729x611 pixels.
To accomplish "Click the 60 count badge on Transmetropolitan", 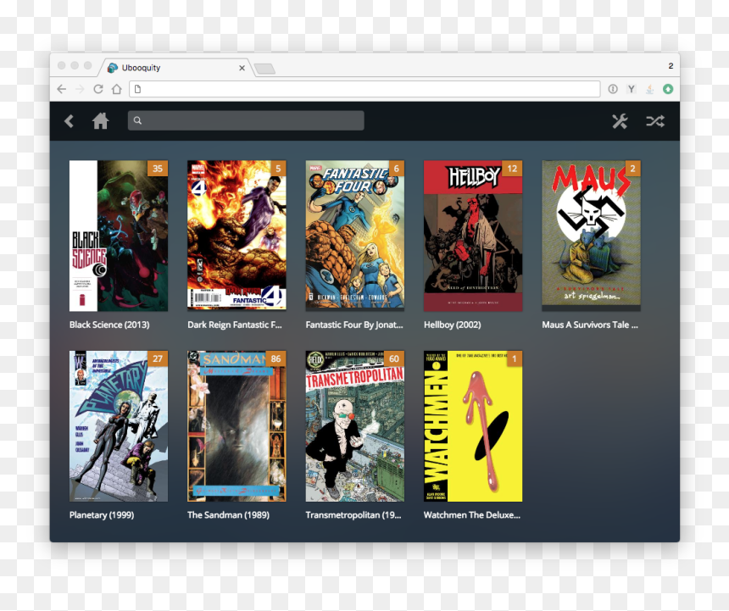I will (x=394, y=358).
